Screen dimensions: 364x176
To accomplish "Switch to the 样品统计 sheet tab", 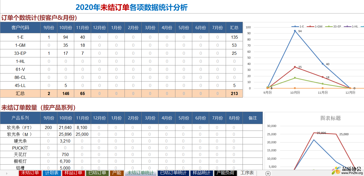I will (x=202, y=173).
